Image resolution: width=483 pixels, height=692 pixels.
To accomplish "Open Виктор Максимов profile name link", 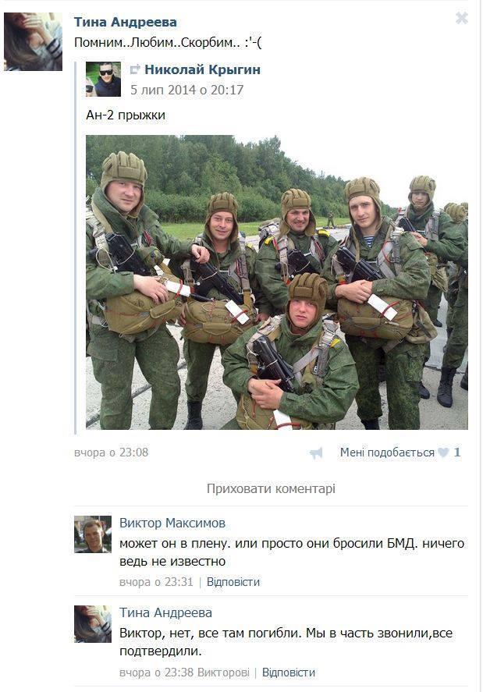I will [x=172, y=523].
